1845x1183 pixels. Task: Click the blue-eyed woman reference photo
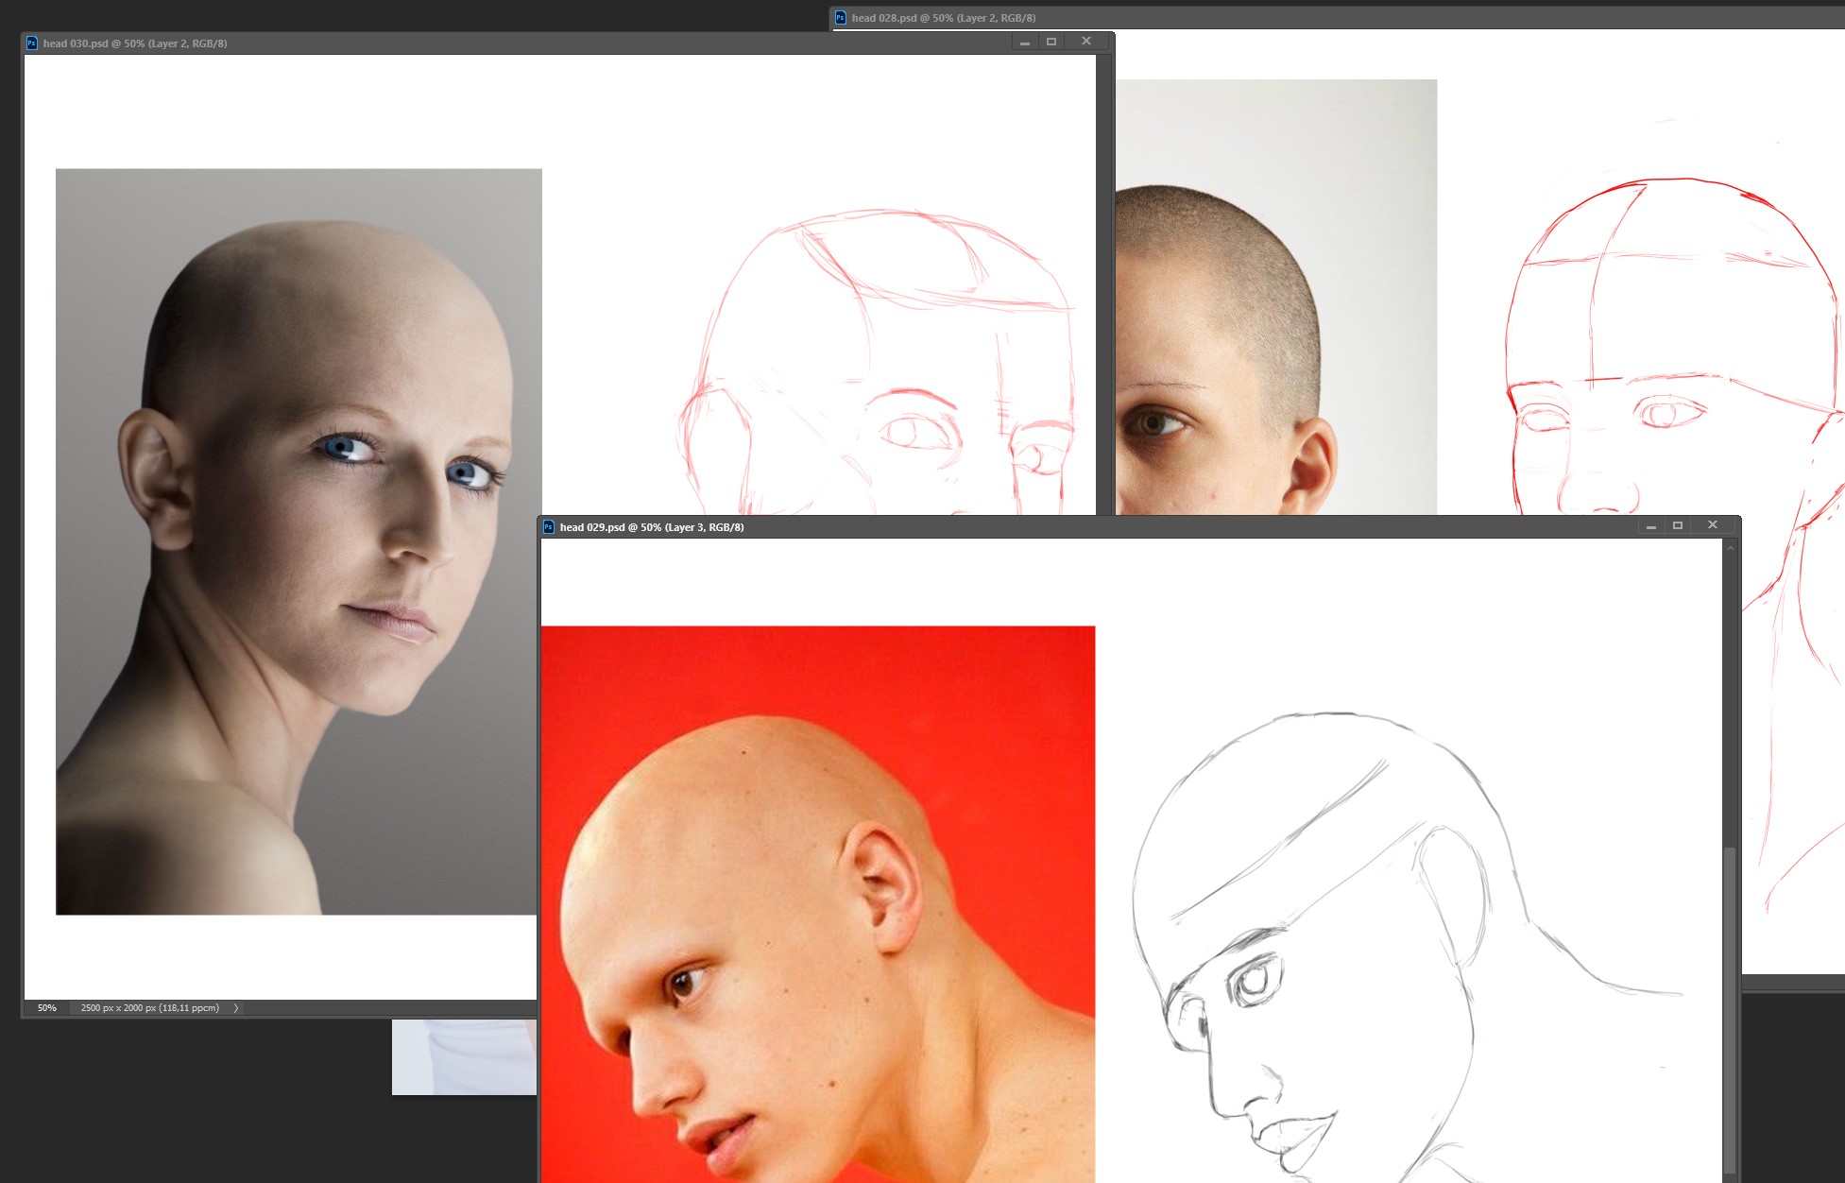pos(299,540)
